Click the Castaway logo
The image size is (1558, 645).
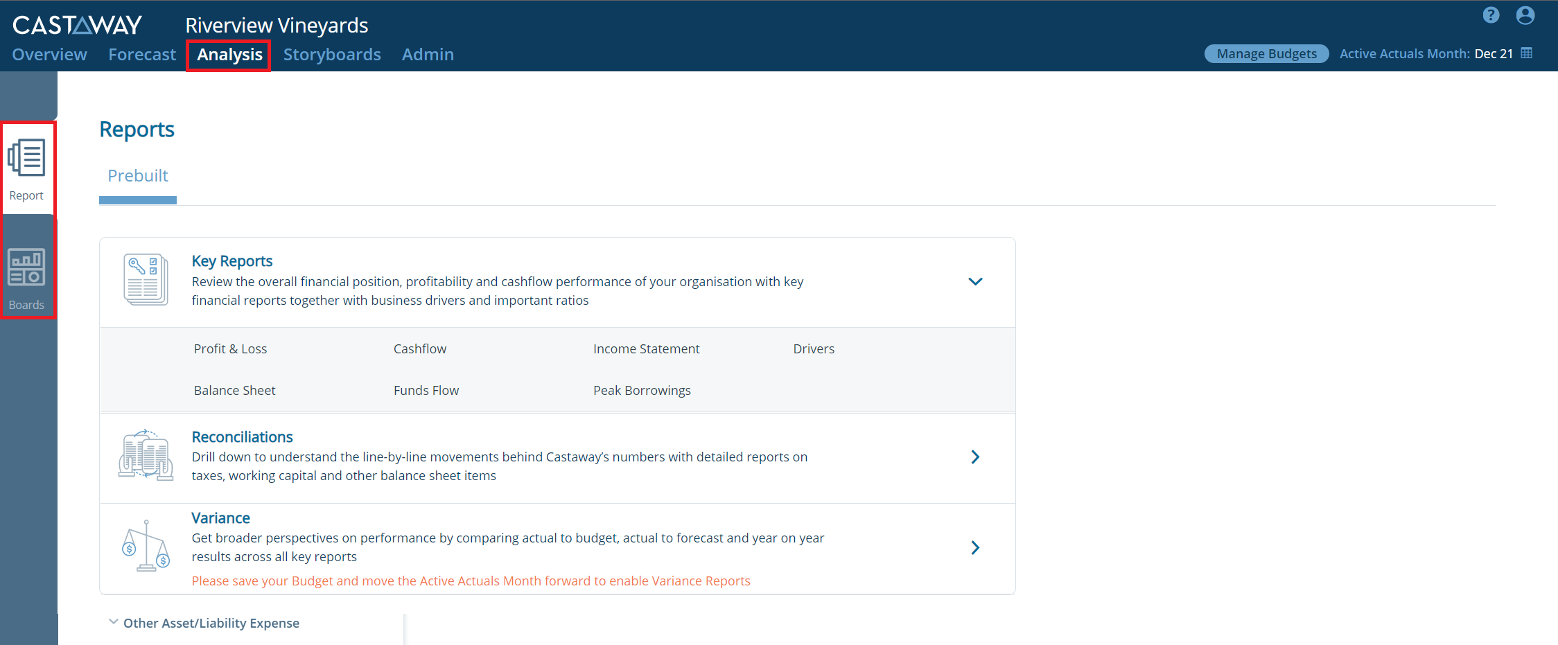coord(77,25)
